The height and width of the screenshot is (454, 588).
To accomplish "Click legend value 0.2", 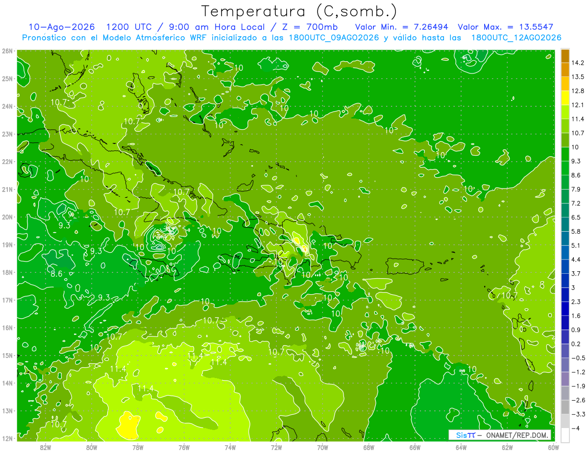I will coord(576,344).
